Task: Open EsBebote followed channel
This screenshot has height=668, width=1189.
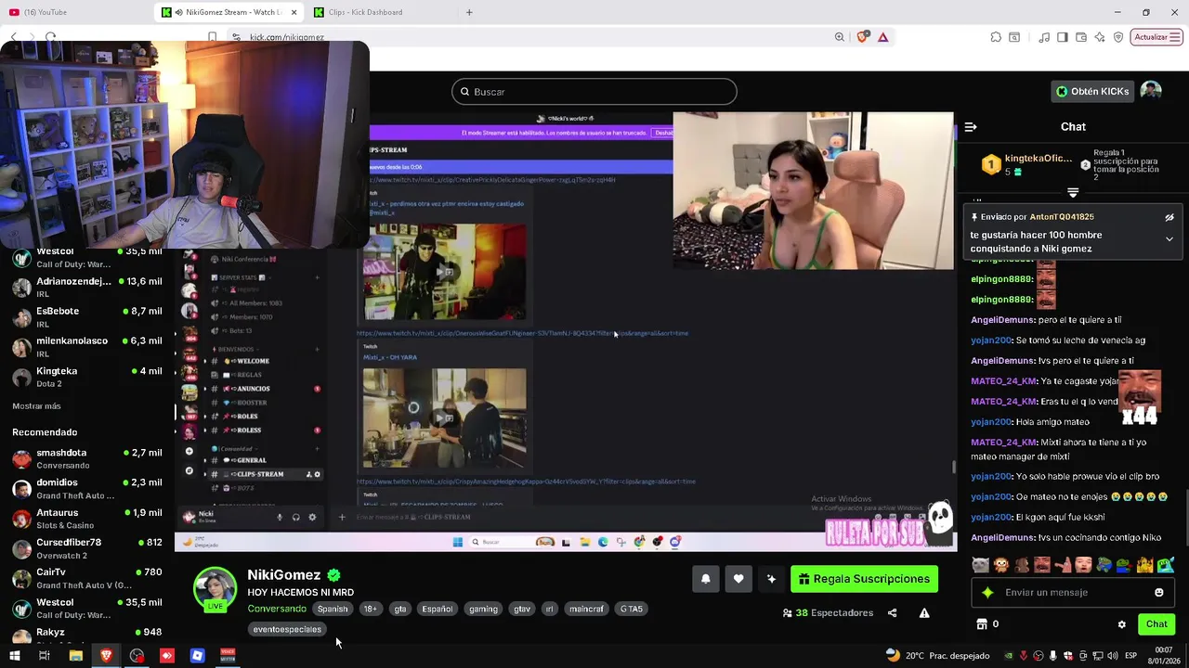Action: (88, 317)
